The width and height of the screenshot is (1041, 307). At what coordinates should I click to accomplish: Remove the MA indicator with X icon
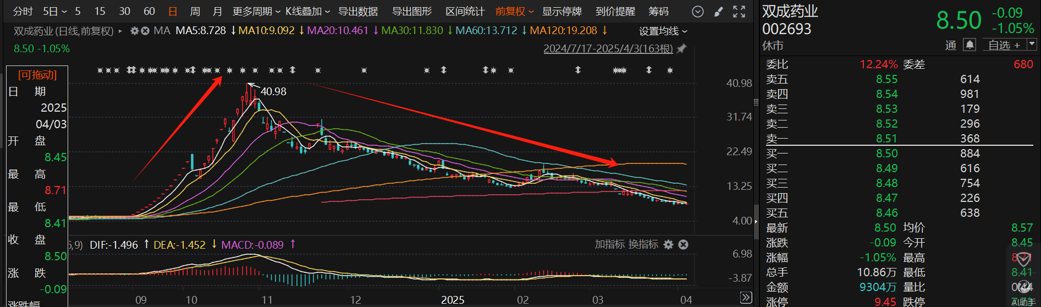[x=145, y=31]
